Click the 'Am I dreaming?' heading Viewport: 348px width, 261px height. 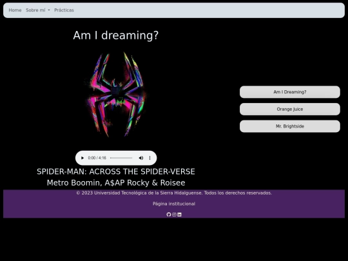(x=116, y=35)
